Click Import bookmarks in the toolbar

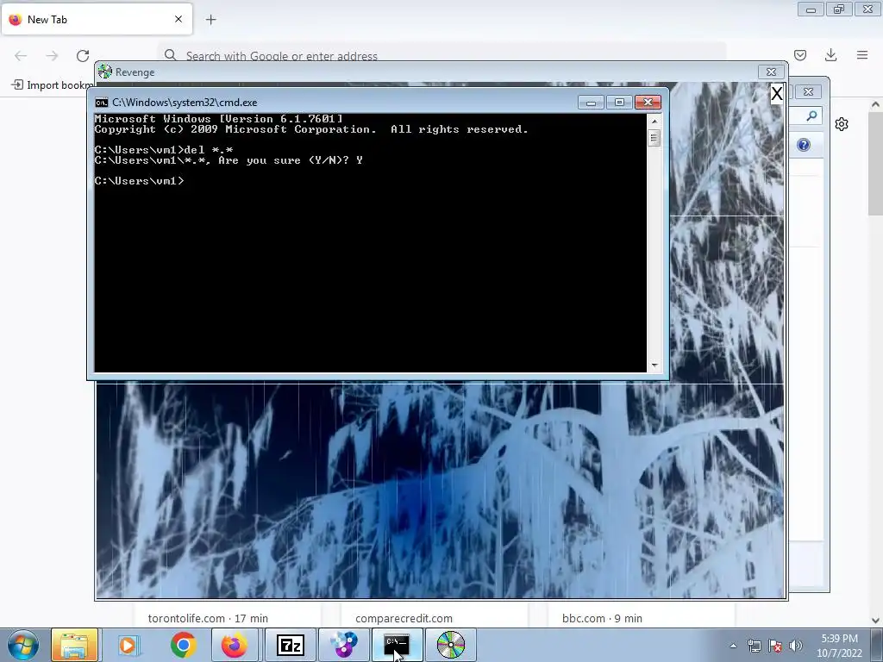(x=53, y=85)
